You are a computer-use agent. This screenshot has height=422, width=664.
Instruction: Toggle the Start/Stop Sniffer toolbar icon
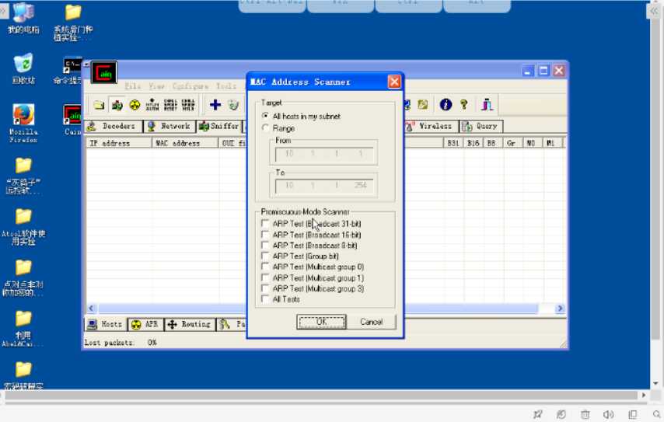coord(117,105)
